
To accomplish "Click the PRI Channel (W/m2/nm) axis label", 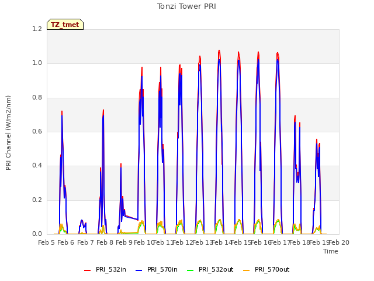I will 8,133.
